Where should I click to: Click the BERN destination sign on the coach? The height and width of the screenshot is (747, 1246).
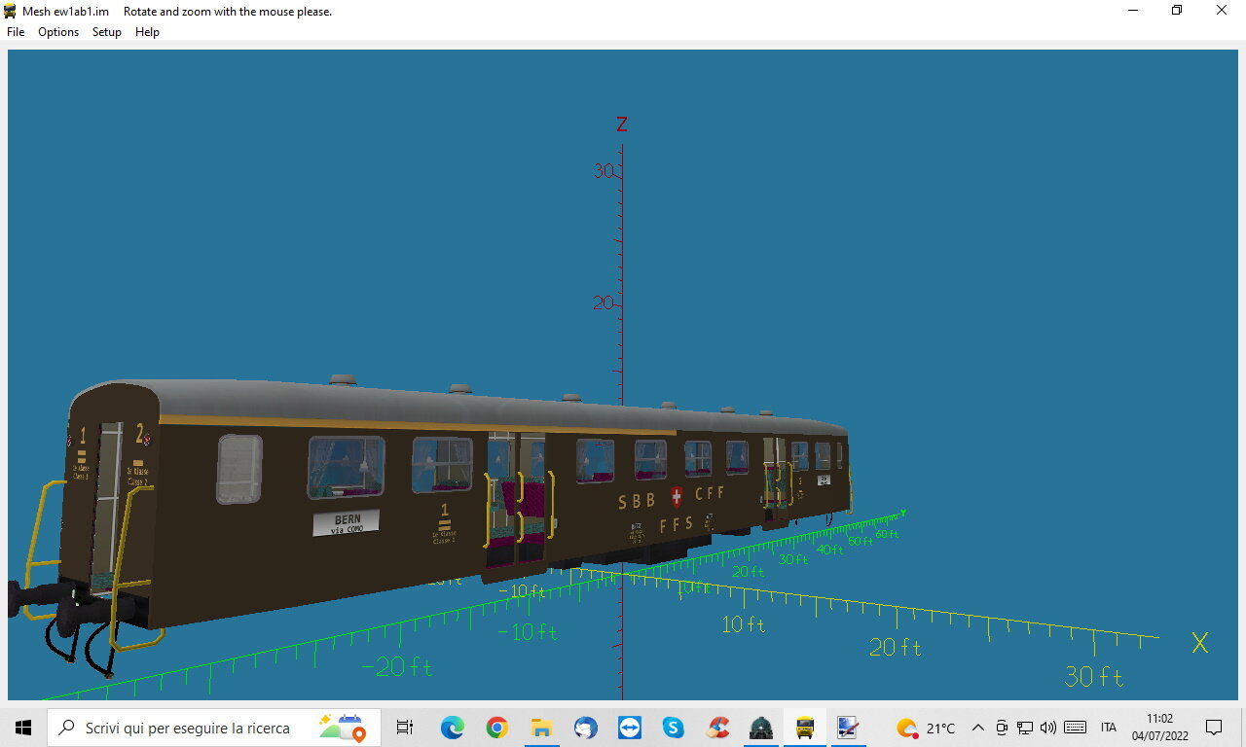pos(346,523)
